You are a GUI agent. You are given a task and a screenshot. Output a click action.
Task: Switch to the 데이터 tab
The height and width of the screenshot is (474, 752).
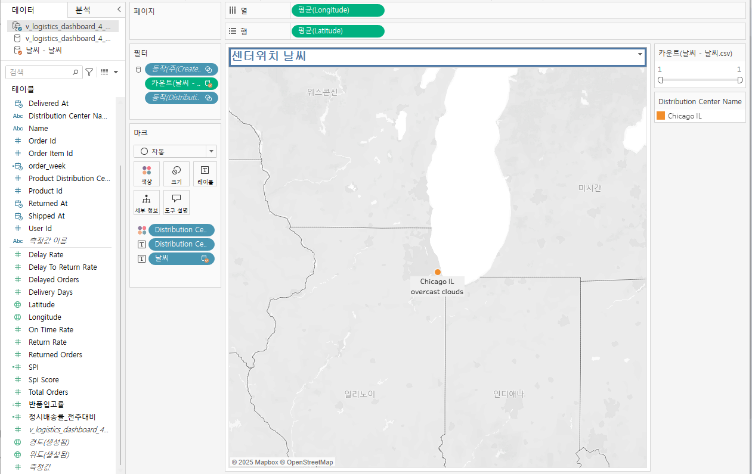click(x=23, y=10)
